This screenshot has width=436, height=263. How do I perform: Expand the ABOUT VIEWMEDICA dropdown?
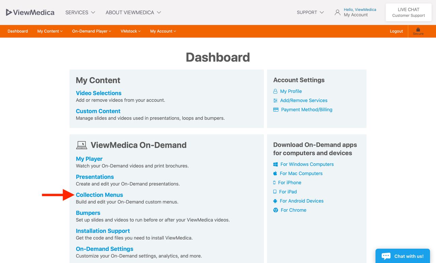(x=133, y=13)
